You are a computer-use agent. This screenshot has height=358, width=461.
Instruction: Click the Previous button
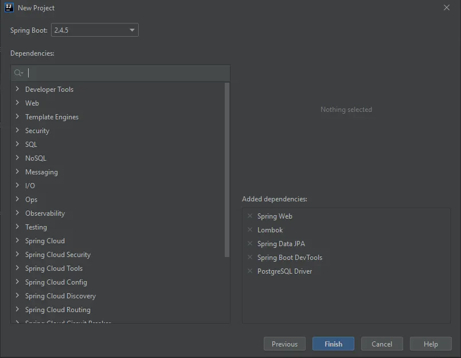[x=284, y=344]
